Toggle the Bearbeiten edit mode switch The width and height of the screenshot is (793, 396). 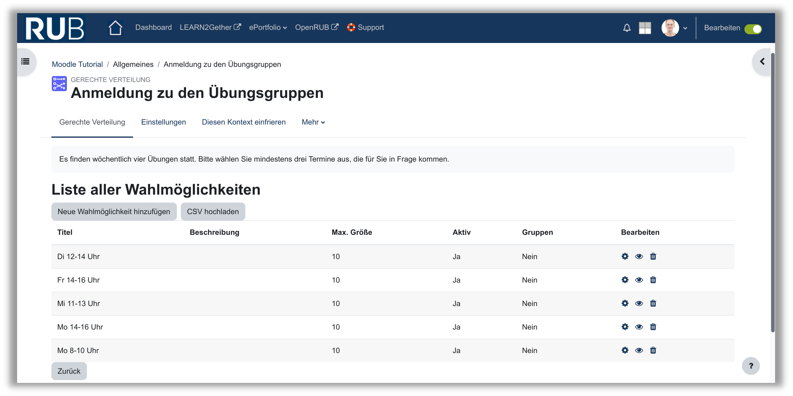click(x=753, y=29)
